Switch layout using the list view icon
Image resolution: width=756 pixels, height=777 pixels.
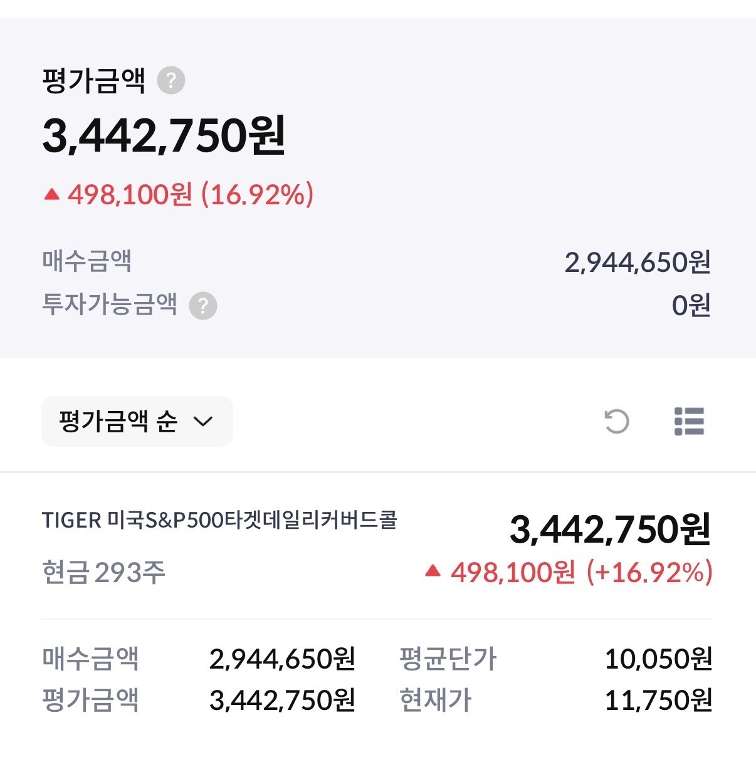689,421
